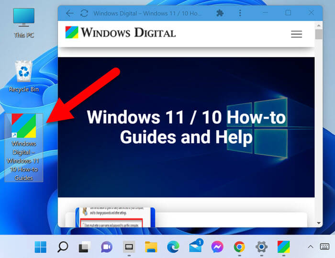Open Task View from the taskbar

pyautogui.click(x=85, y=247)
